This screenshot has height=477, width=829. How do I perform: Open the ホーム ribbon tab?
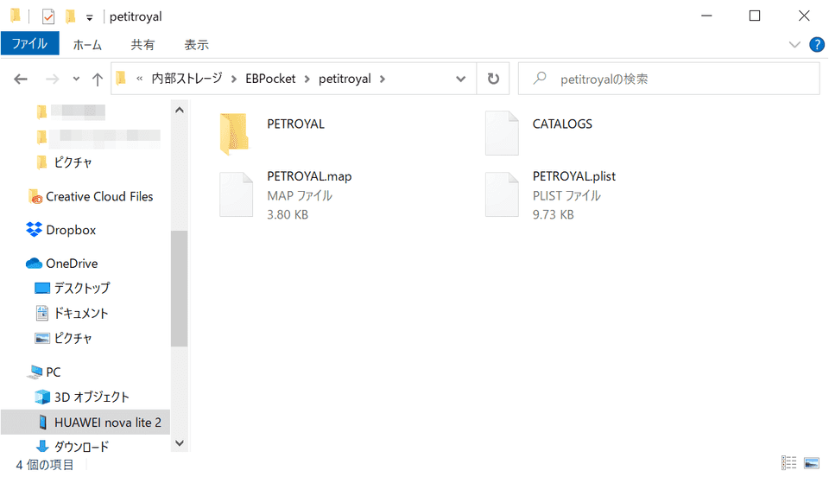pyautogui.click(x=87, y=45)
